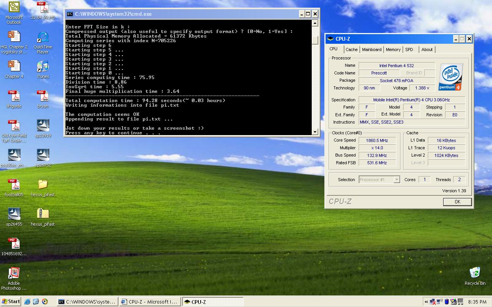
Task: Select the sp26455 installer icon
Action: (14, 217)
